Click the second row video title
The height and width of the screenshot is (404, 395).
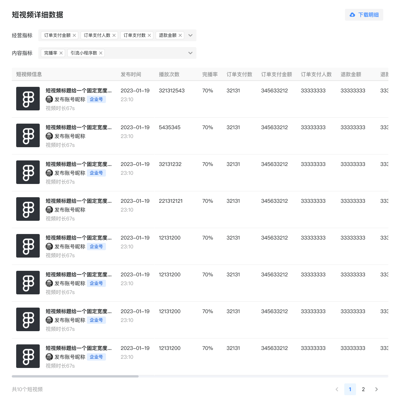coord(78,127)
